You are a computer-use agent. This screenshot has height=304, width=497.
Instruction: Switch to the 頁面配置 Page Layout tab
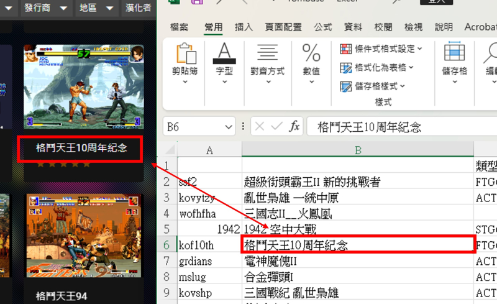pyautogui.click(x=283, y=27)
